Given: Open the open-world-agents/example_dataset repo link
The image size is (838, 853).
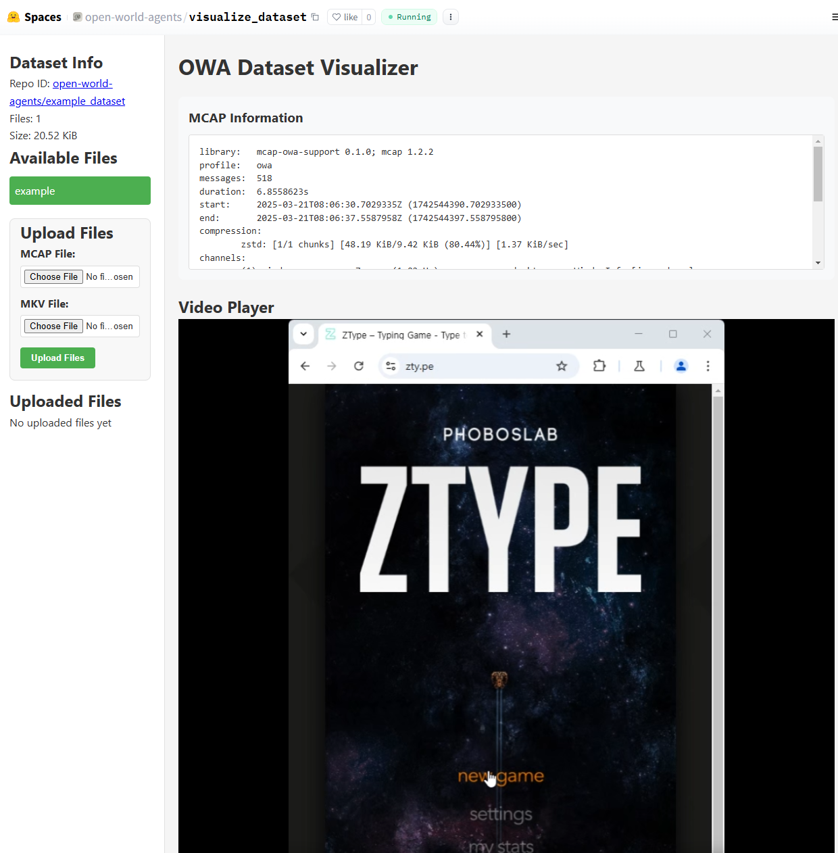Looking at the screenshot, I should coord(68,93).
